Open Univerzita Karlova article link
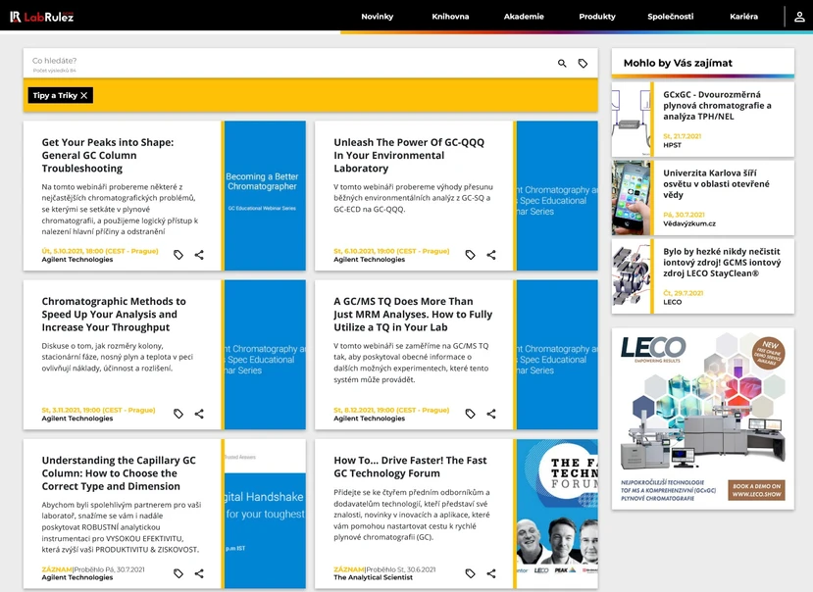813x592 pixels. coord(716,181)
